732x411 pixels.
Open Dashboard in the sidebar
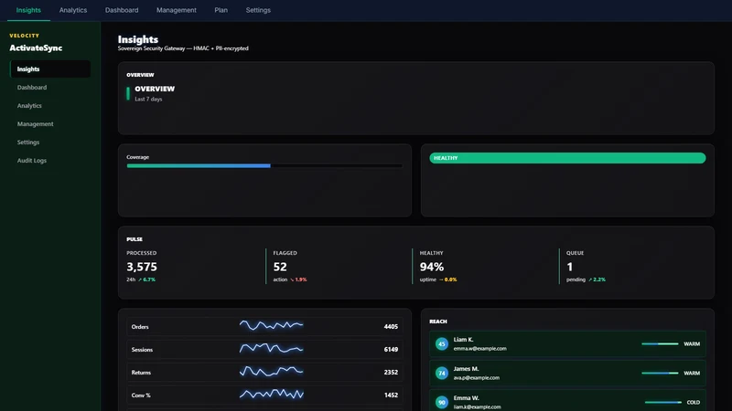(50, 87)
